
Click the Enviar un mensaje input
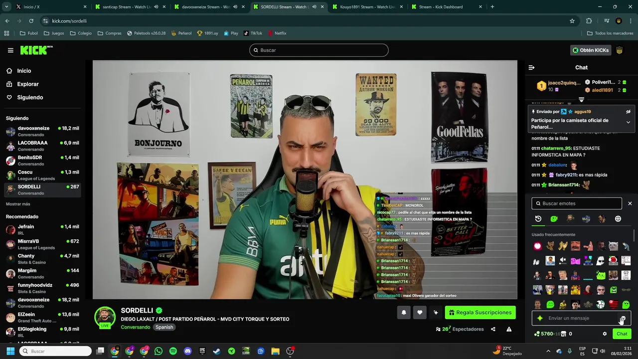click(x=581, y=318)
